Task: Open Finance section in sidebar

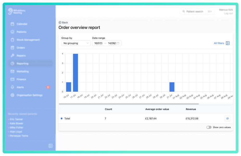Action: tap(21, 79)
